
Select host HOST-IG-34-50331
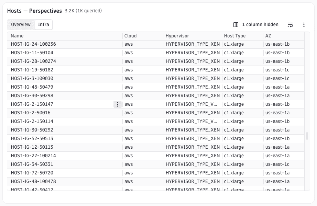32,164
